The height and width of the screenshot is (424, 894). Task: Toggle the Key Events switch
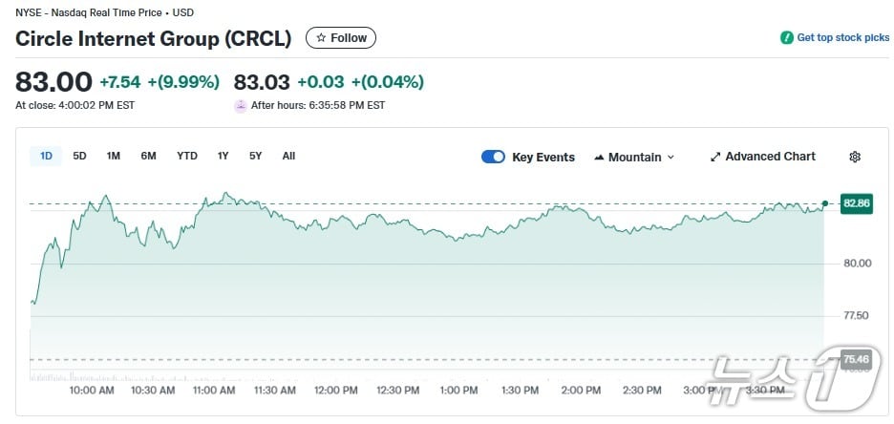493,157
